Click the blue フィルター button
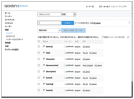Image resolution: width=134 pixels, height=99 pixels. tap(68, 23)
